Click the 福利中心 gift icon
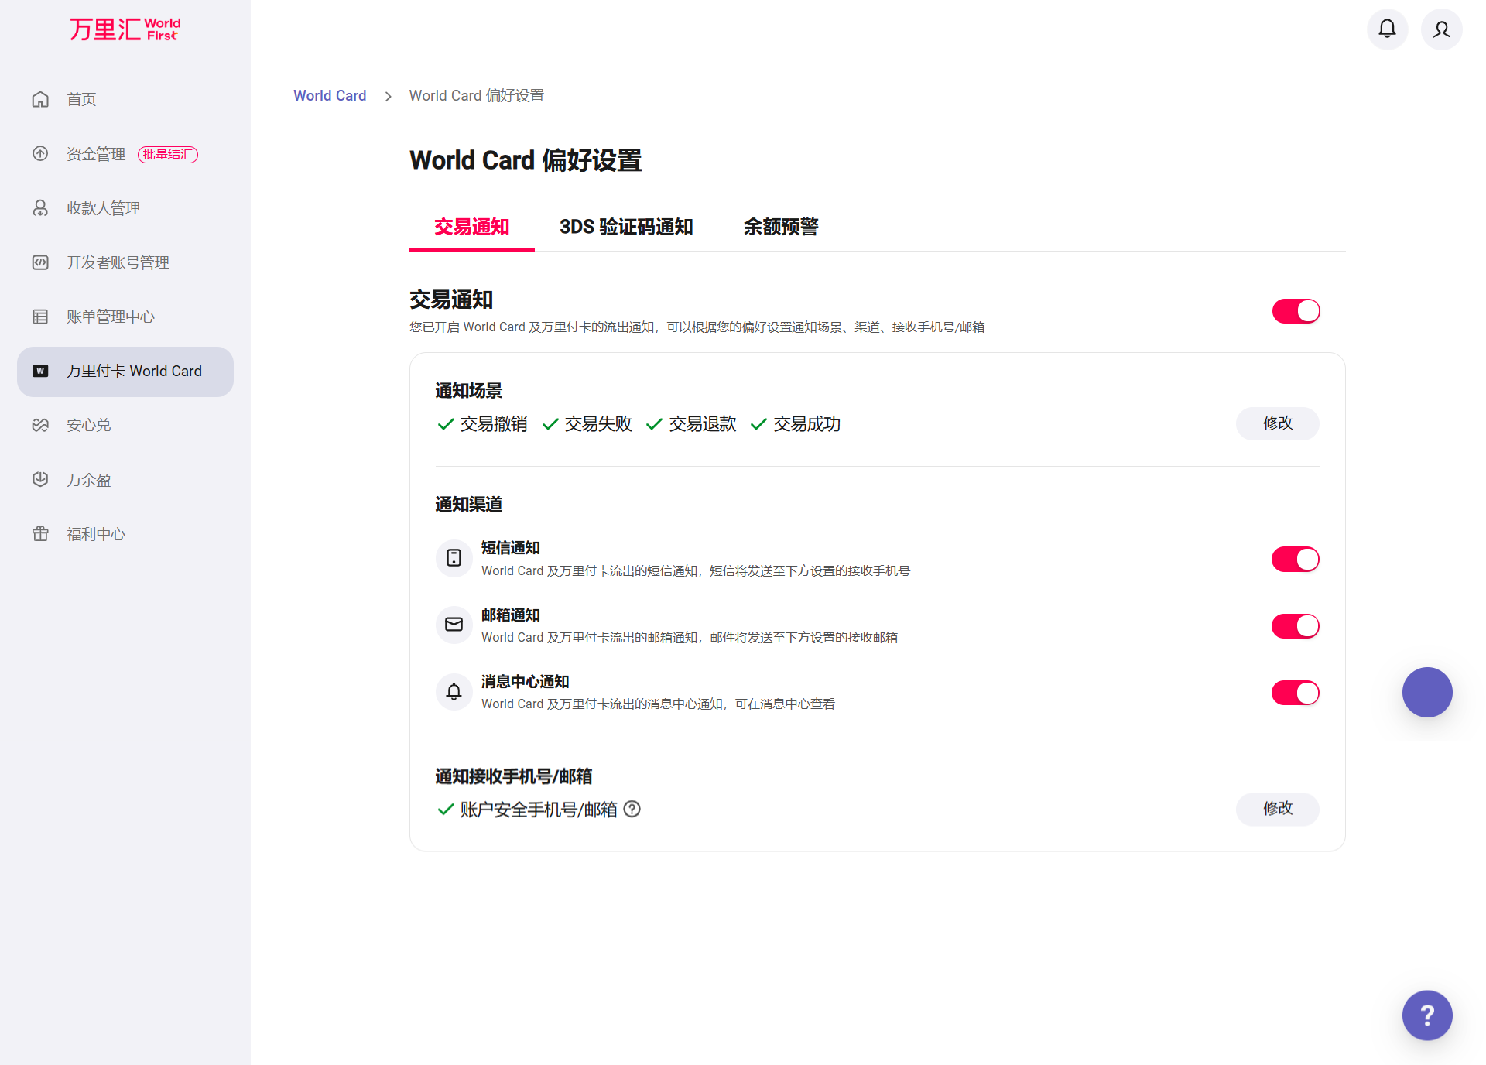The image size is (1486, 1065). pos(40,534)
